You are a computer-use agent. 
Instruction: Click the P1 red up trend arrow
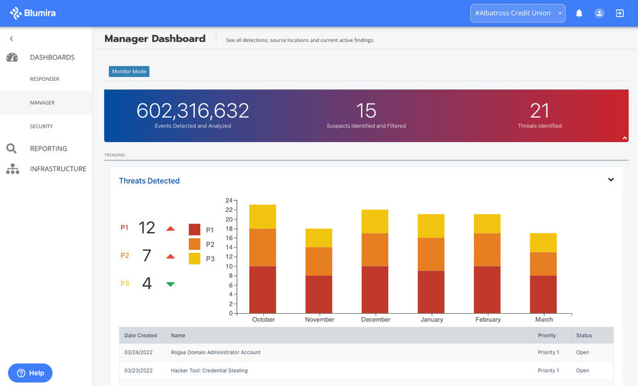(171, 229)
